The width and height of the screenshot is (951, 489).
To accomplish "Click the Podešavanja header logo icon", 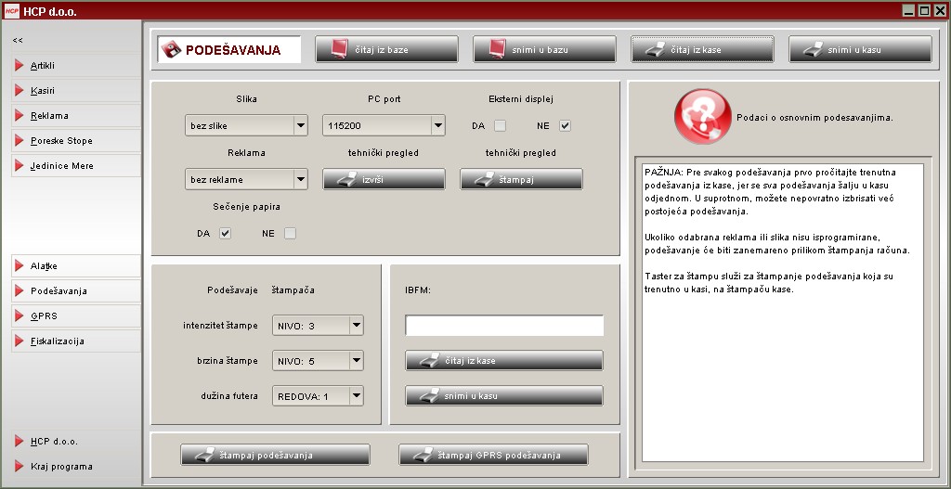I will click(172, 50).
